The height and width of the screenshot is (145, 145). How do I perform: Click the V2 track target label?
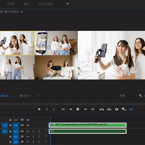pos(16,120)
